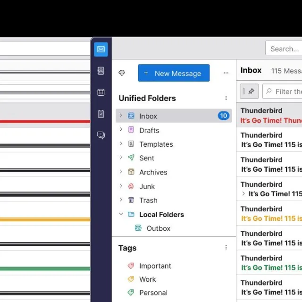Collapse the Local Folders chevron
302x302 pixels.
[x=121, y=214]
